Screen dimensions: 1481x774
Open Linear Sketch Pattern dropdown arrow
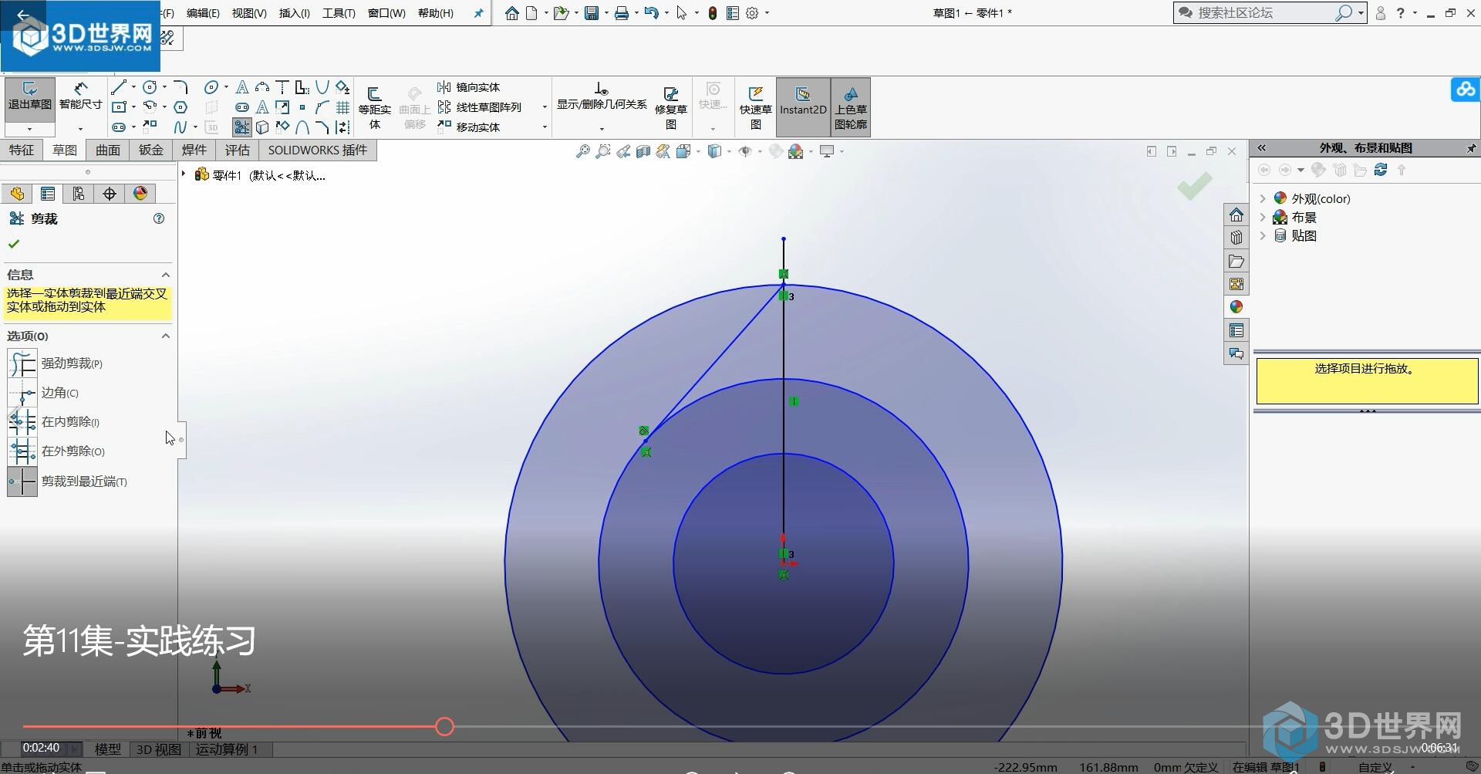click(545, 107)
